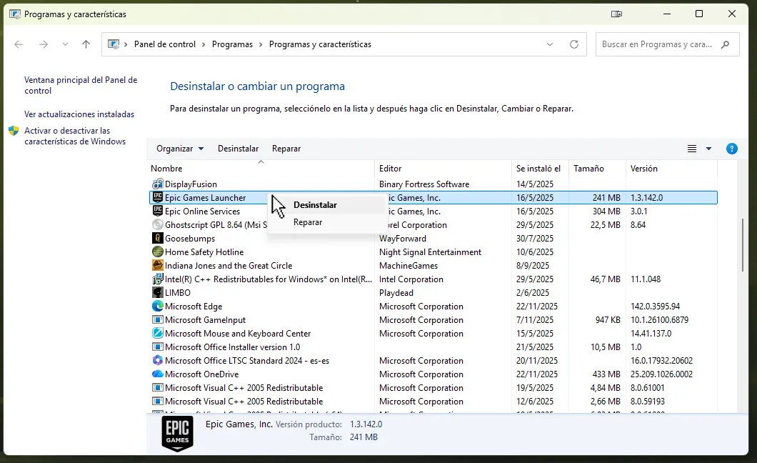The width and height of the screenshot is (757, 463).
Task: Click the LIMBO game icon
Action: 158,292
